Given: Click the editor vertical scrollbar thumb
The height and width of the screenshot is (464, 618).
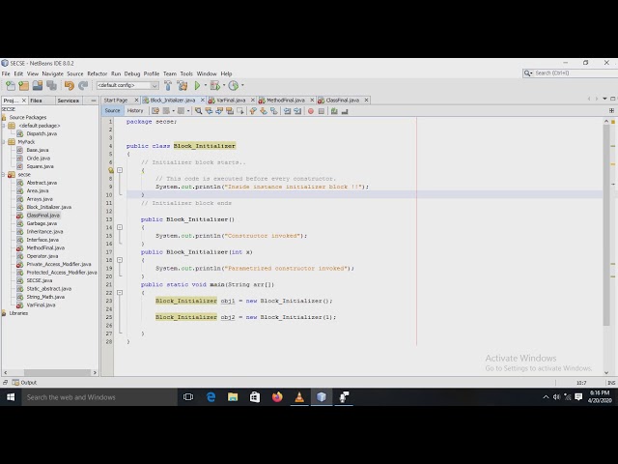Looking at the screenshot, I should pos(606,225).
